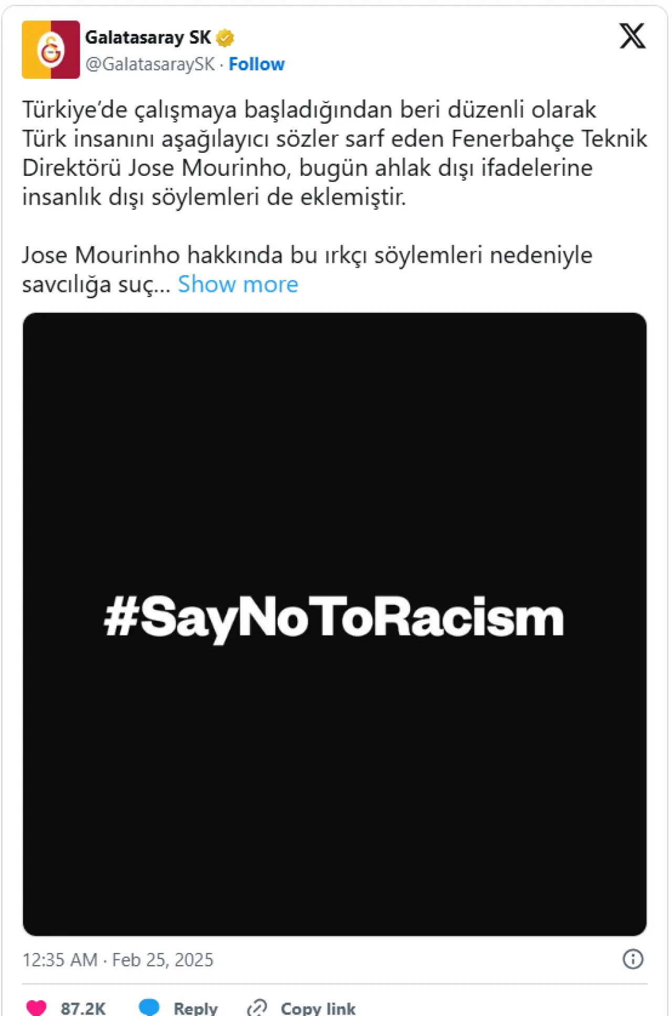Open the black attached image
Screen dimensions: 672x1016
(x=334, y=624)
